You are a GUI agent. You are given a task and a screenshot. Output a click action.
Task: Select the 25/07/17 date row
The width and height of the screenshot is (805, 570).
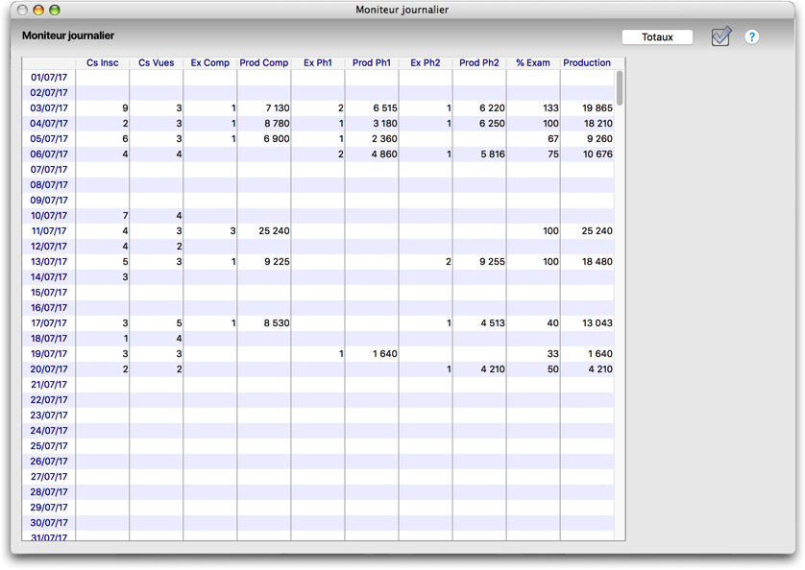[318, 446]
